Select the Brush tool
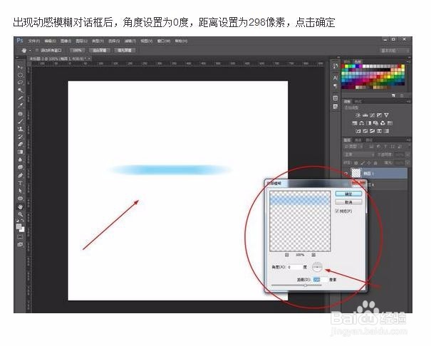The image size is (431, 346). click(20, 121)
